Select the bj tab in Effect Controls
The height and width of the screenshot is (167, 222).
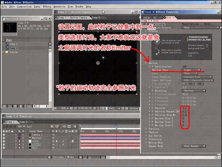155,17
